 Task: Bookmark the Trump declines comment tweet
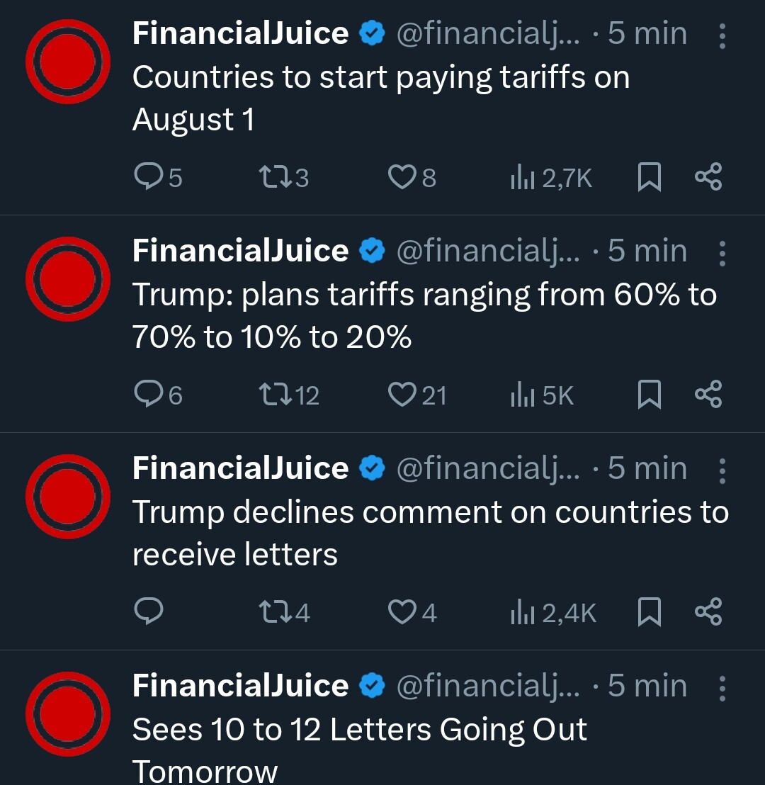650,611
